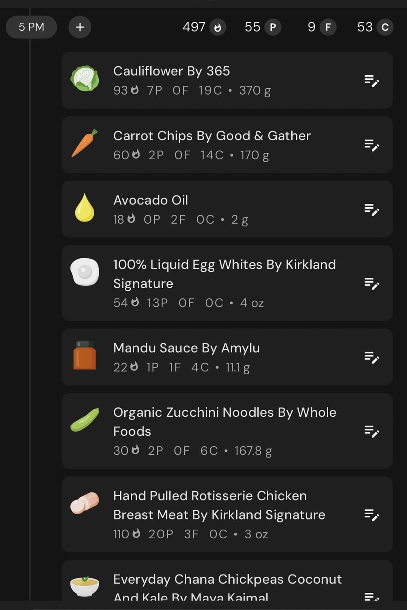Open Hand Pulled Rotisserie Chicken item

click(x=227, y=515)
